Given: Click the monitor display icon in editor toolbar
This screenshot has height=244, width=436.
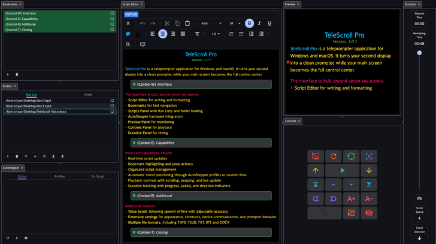Looking at the screenshot, I should pos(143,44).
